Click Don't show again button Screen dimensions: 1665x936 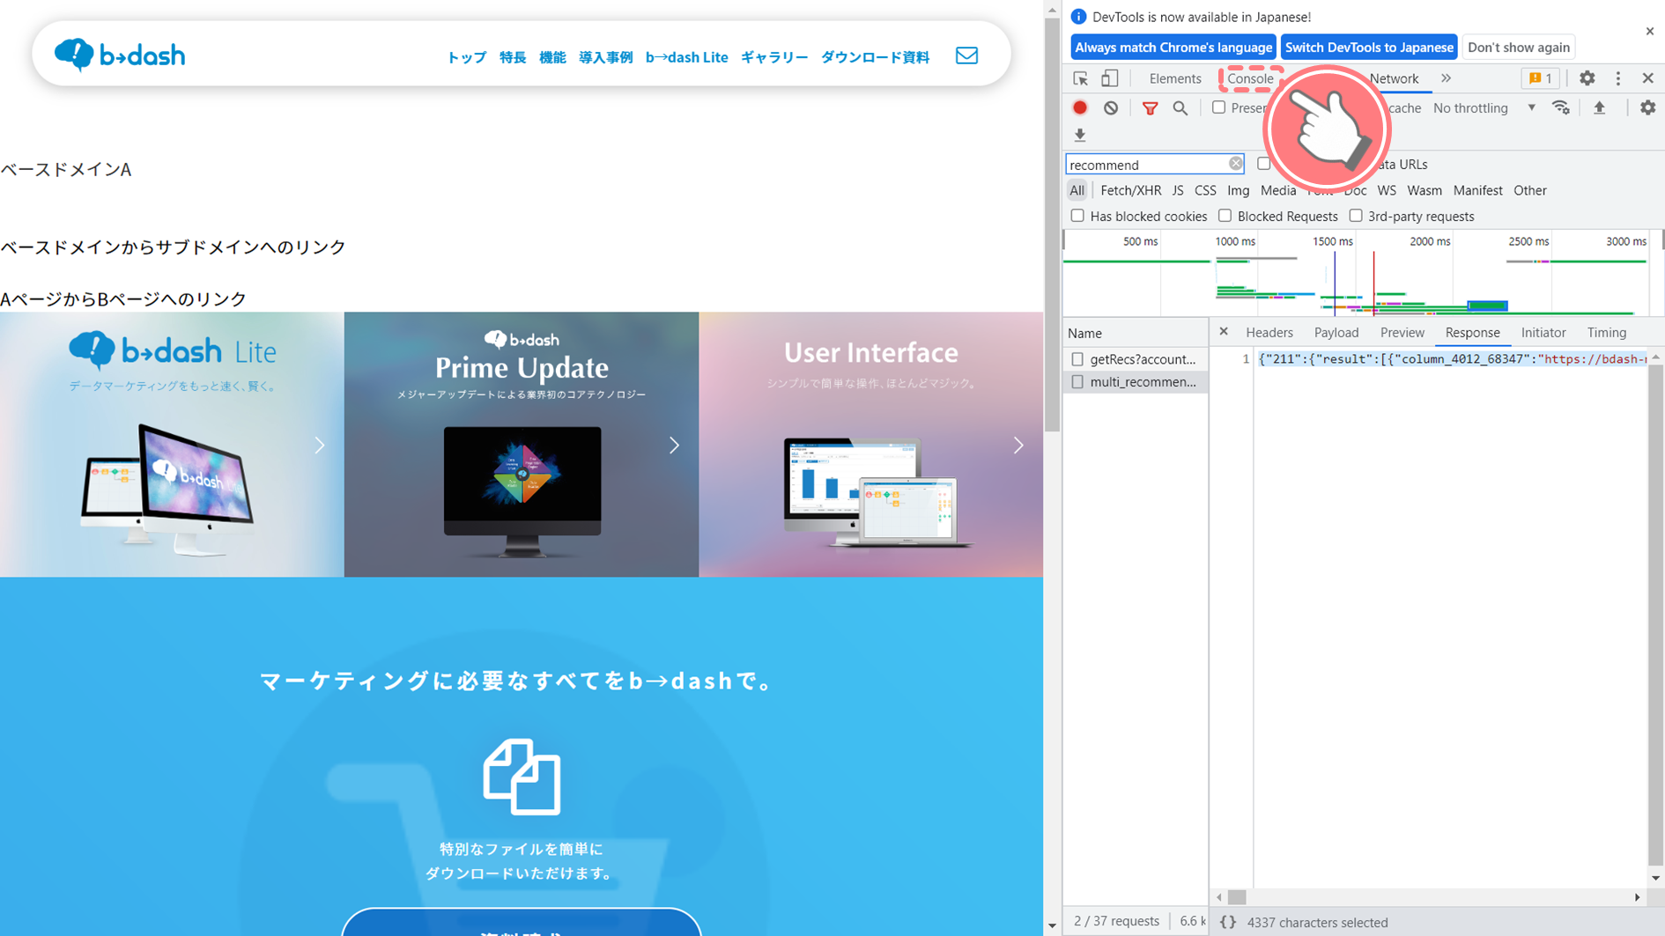coord(1519,47)
